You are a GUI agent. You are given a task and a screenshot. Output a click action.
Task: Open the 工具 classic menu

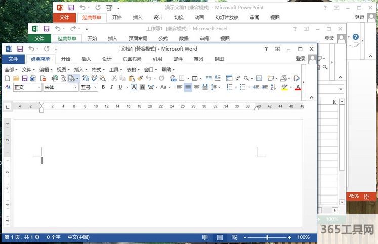point(116,70)
